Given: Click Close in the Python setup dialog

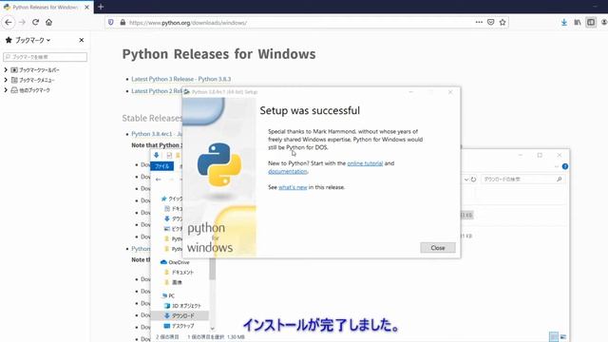Looking at the screenshot, I should 438,248.
